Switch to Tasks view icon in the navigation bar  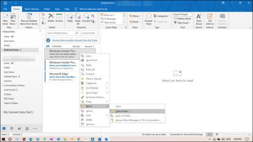(x=27, y=128)
